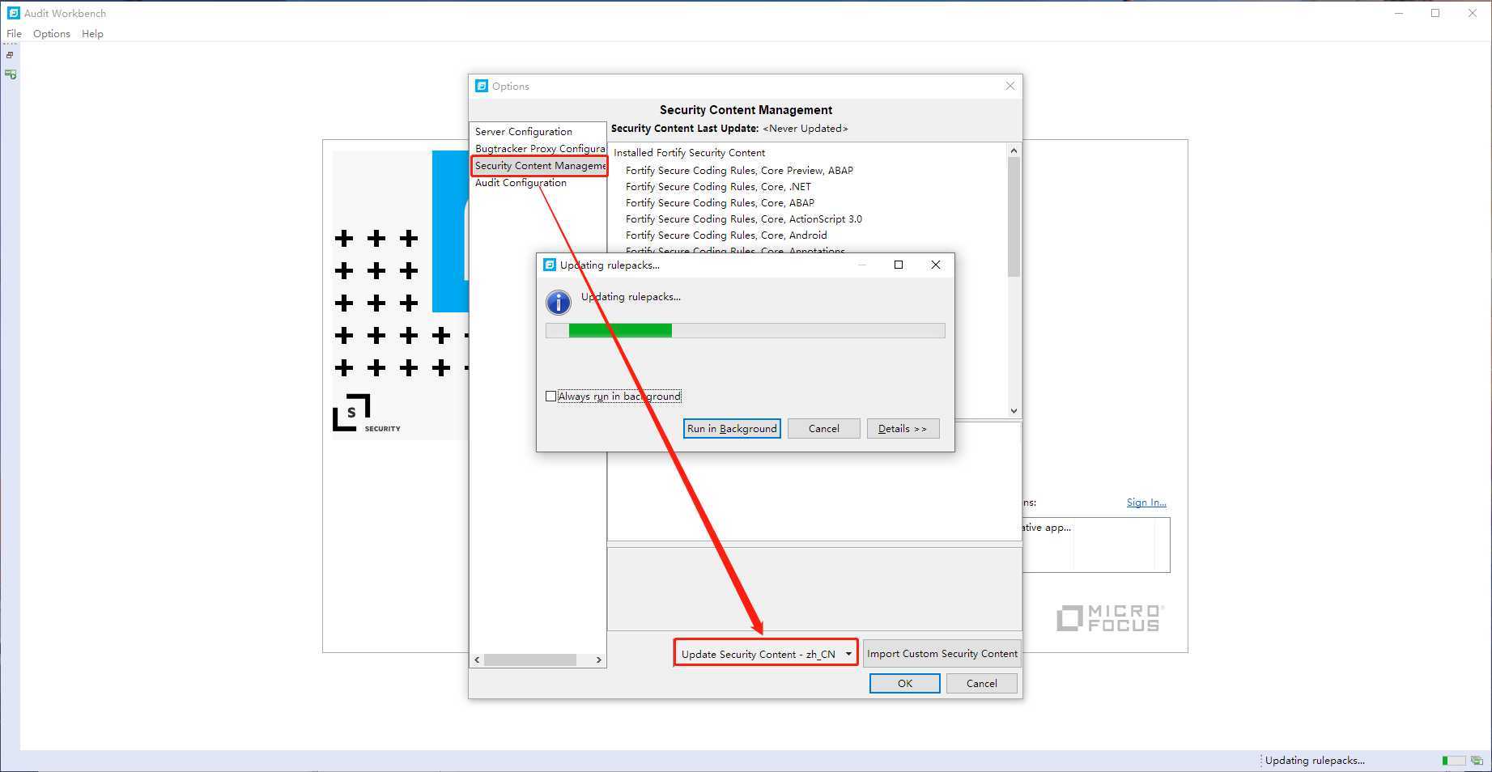Click Fortify Secure Coding Rules, Core Preview, ABAP

point(739,170)
